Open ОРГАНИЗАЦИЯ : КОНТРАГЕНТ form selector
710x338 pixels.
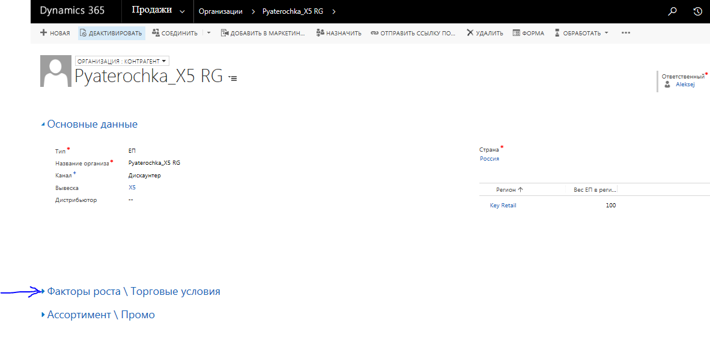(x=123, y=61)
